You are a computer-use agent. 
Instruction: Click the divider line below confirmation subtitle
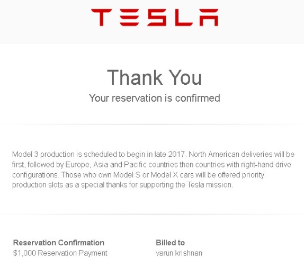(x=152, y=124)
